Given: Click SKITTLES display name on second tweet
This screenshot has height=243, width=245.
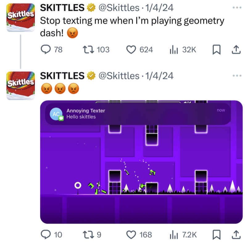Looking at the screenshot, I should (62, 76).
